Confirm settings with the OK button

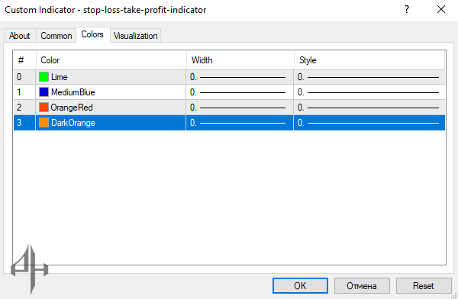pyautogui.click(x=300, y=285)
